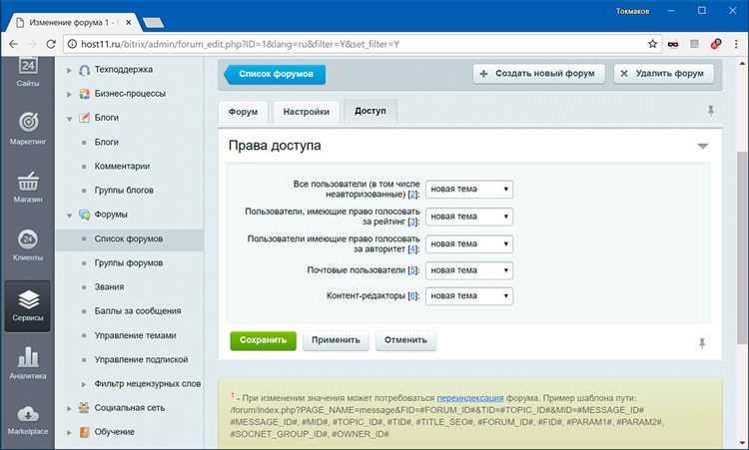Screen dimensions: 749x450
Task: Open the Сервисы layers icon section
Action: pyautogui.click(x=28, y=305)
